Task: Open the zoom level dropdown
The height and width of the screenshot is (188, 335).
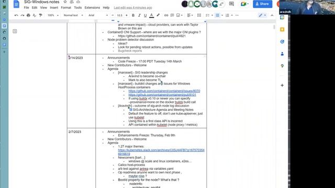Action: (53, 15)
